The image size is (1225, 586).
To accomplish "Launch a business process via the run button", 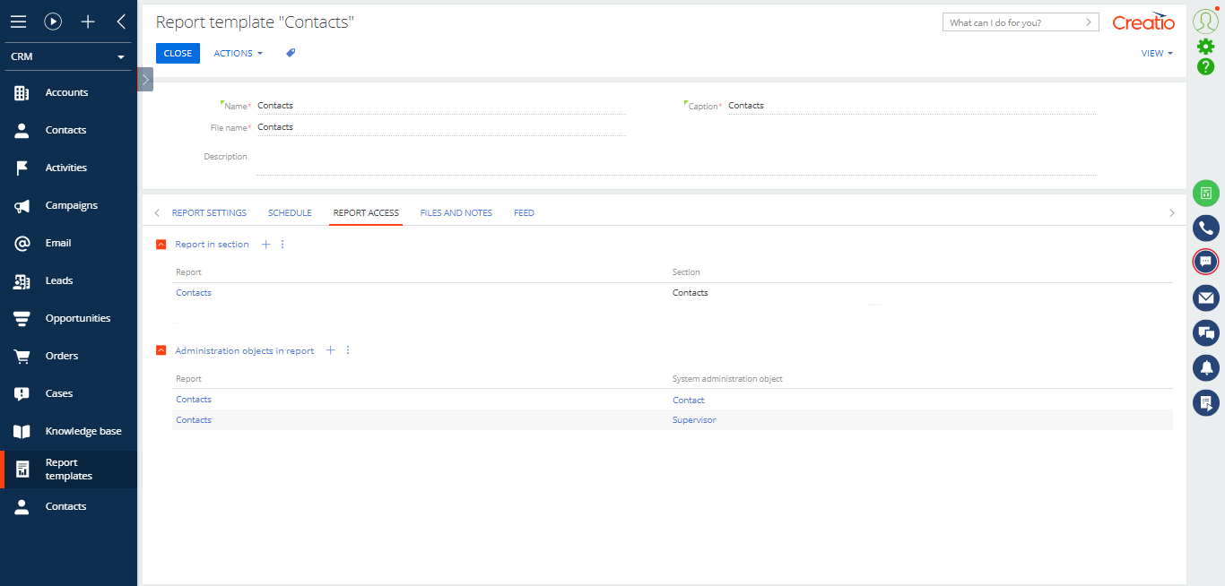I will coord(53,22).
